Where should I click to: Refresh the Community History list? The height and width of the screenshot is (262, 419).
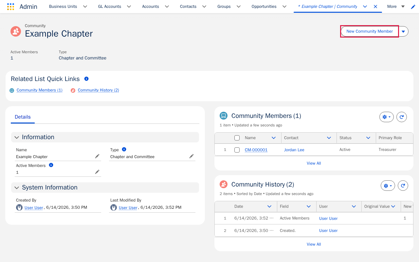coord(403,186)
